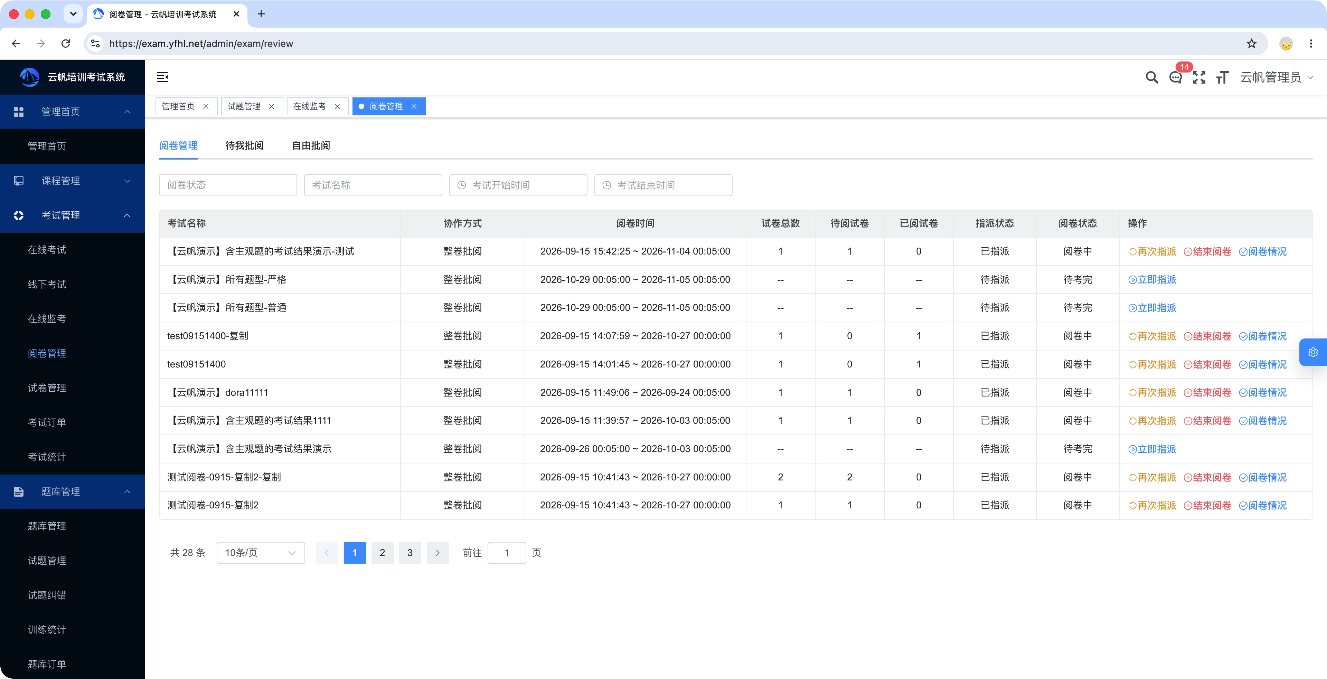Select page 1 pagination button
1327x679 pixels.
[x=355, y=552]
